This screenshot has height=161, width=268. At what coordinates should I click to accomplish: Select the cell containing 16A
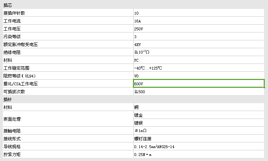tap(199, 21)
